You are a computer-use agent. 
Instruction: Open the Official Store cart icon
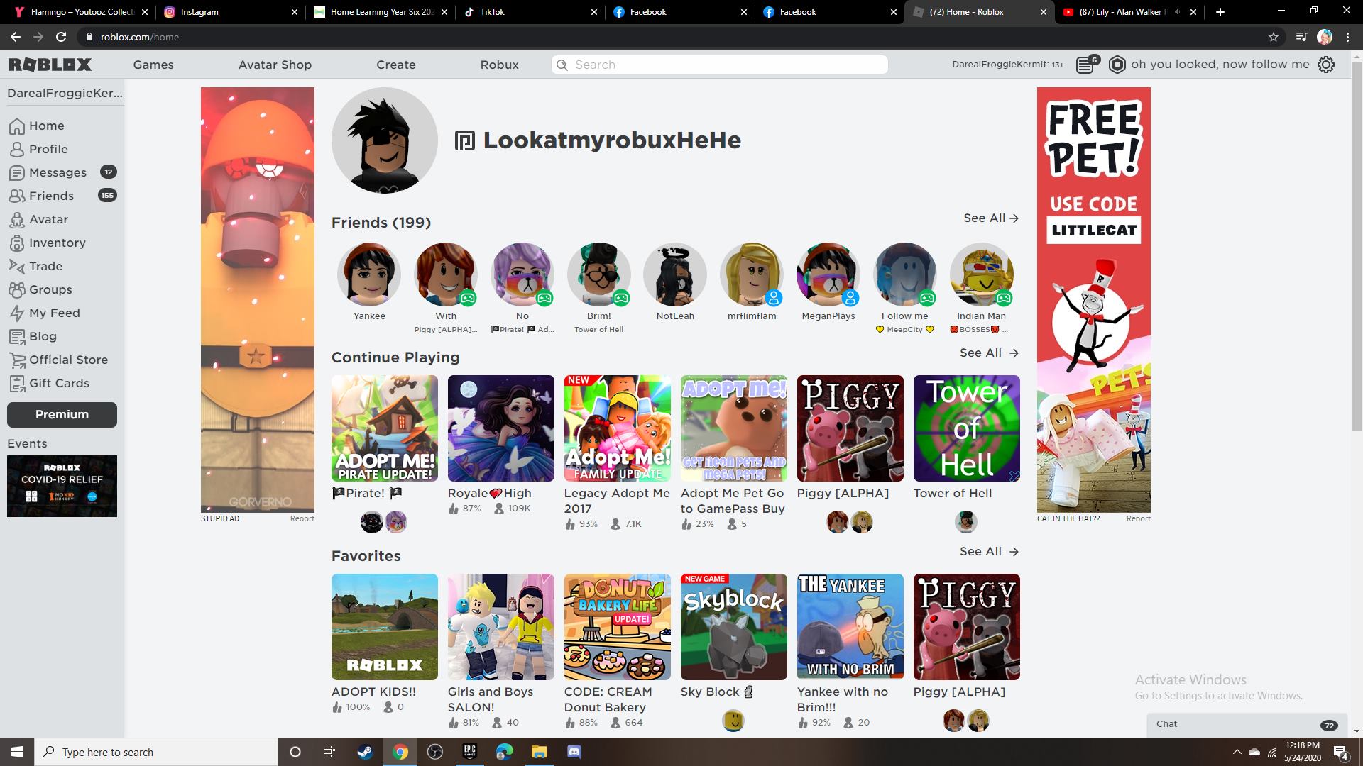17,360
